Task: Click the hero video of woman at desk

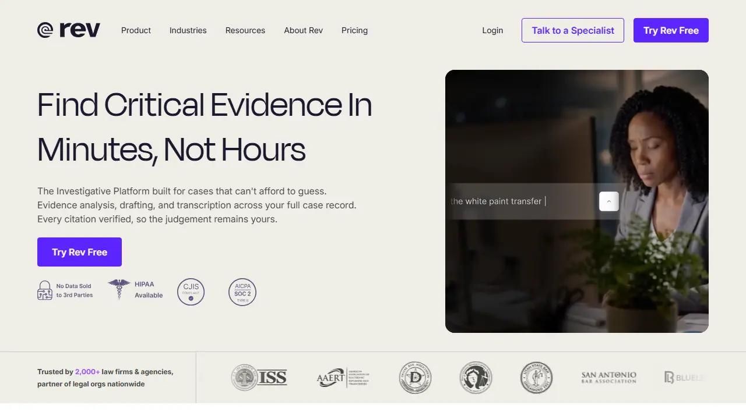Action: [x=577, y=201]
